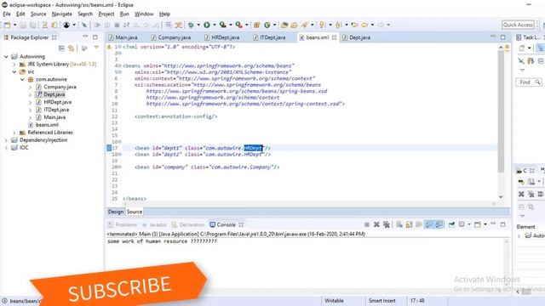Open Debug button dropdown arrow

tap(198, 25)
